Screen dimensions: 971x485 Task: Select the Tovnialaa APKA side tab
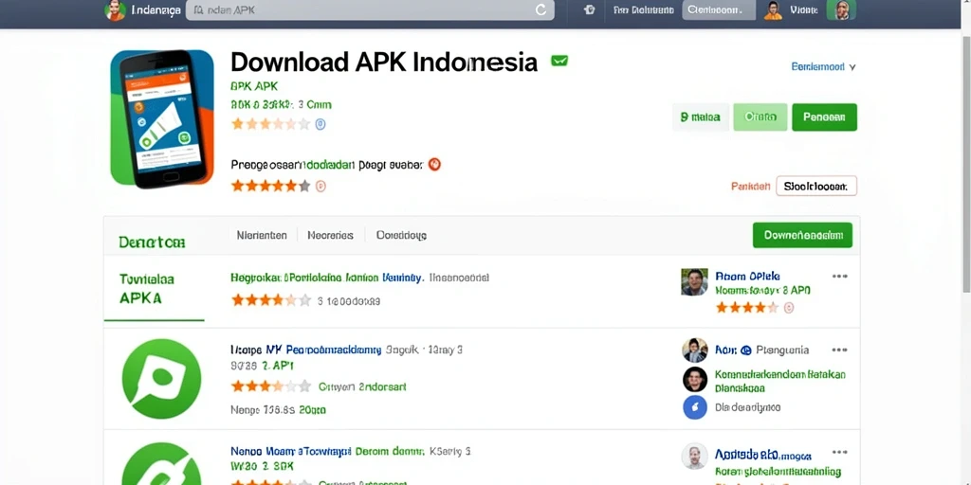pyautogui.click(x=154, y=288)
